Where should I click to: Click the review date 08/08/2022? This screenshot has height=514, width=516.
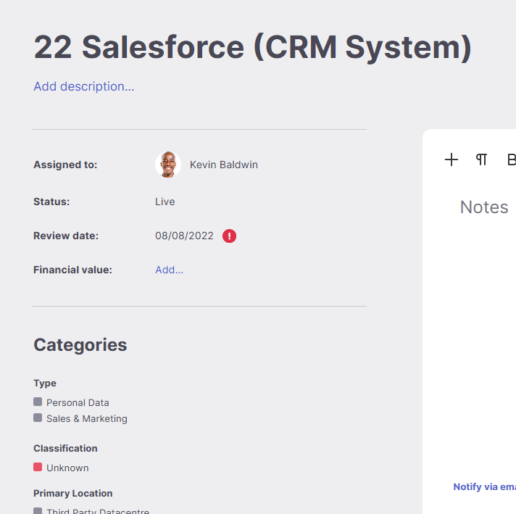(x=184, y=236)
